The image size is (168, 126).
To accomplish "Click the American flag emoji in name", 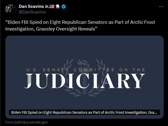I will pos(52,7).
